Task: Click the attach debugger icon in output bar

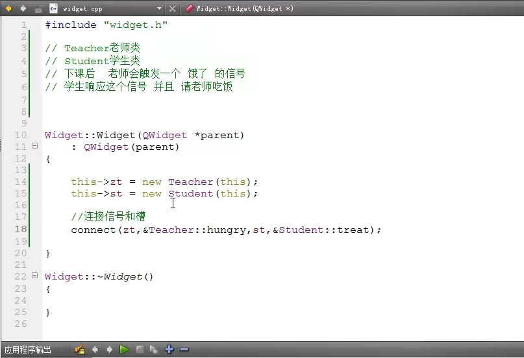Action: click(x=154, y=350)
